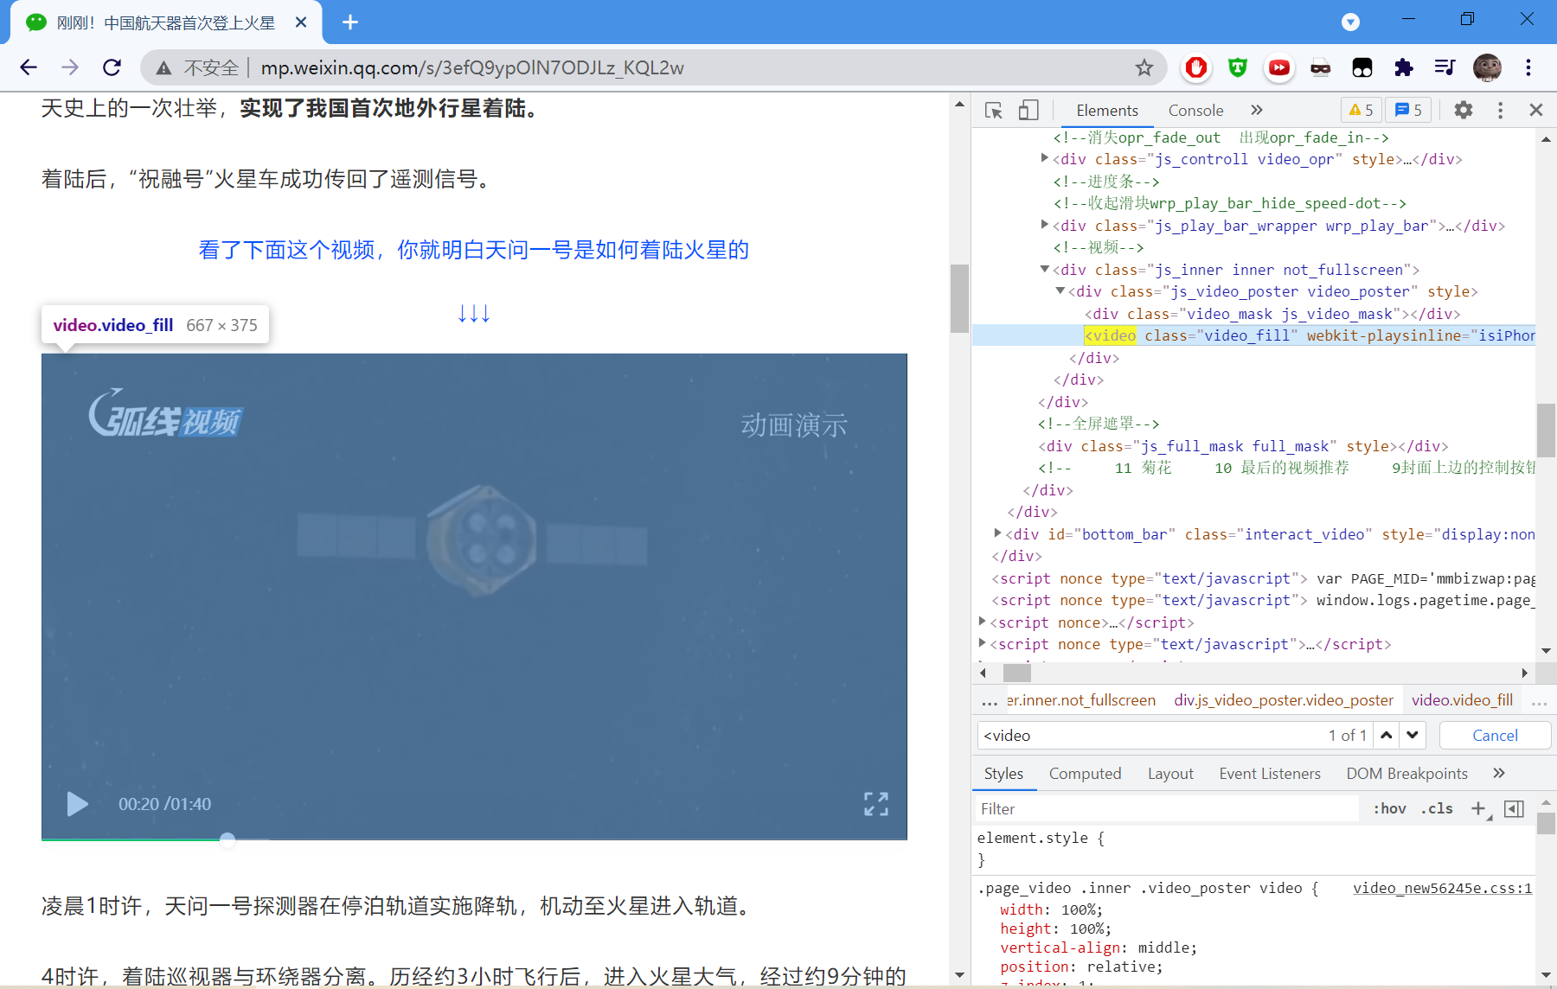1557x989 pixels.
Task: Activate the element inspector picker
Action: pyautogui.click(x=993, y=110)
